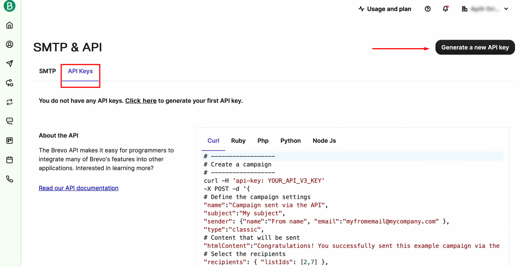Click the '"type":"classic"' code line
The image size is (524, 267).
pos(234,230)
